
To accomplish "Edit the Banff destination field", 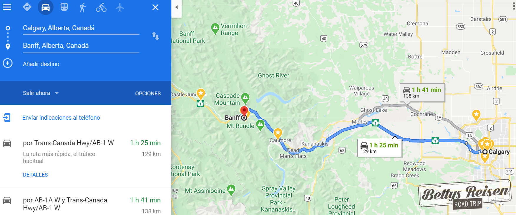I will [81, 46].
